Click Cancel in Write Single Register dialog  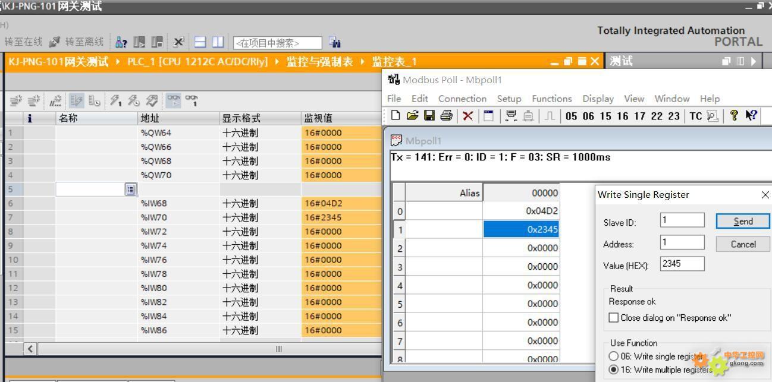743,244
